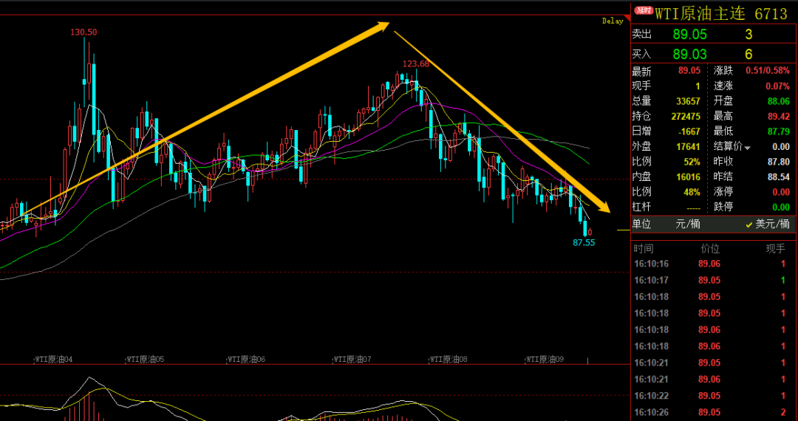Click the 130.50 peak price marker

click(83, 32)
